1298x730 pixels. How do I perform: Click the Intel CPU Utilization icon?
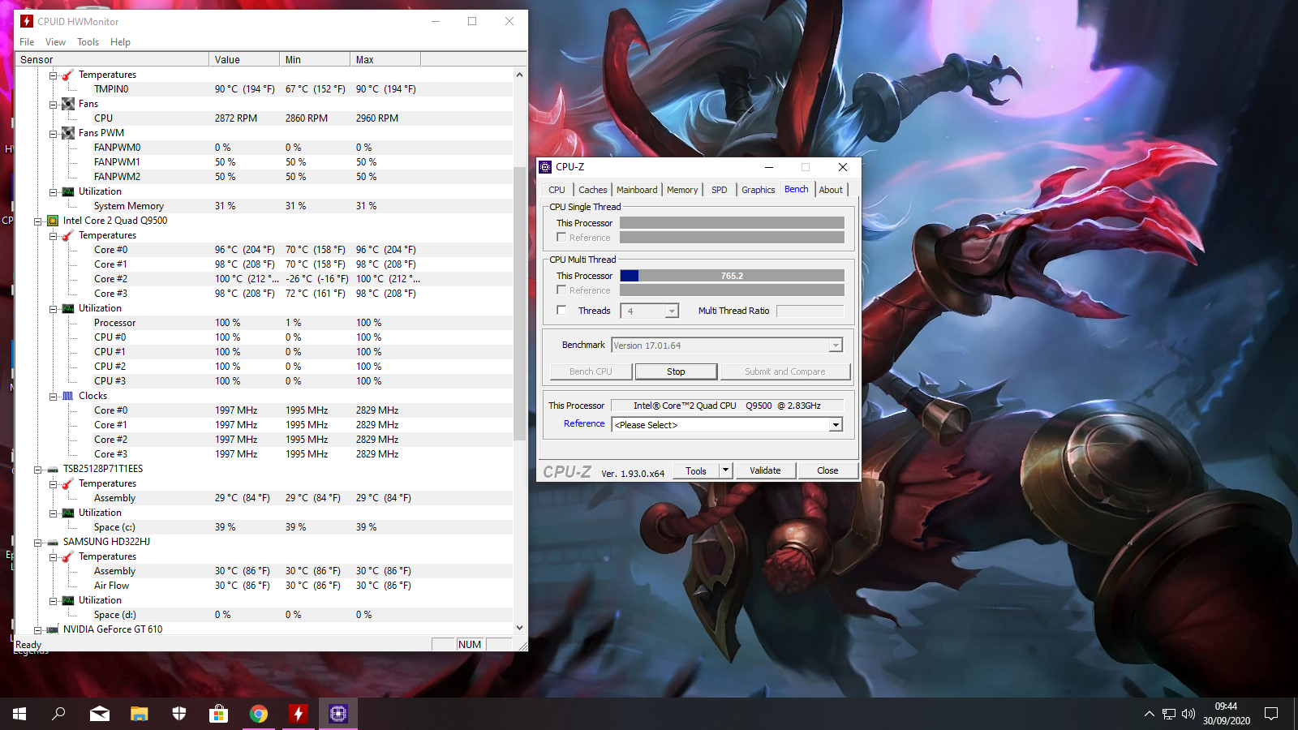(x=68, y=308)
